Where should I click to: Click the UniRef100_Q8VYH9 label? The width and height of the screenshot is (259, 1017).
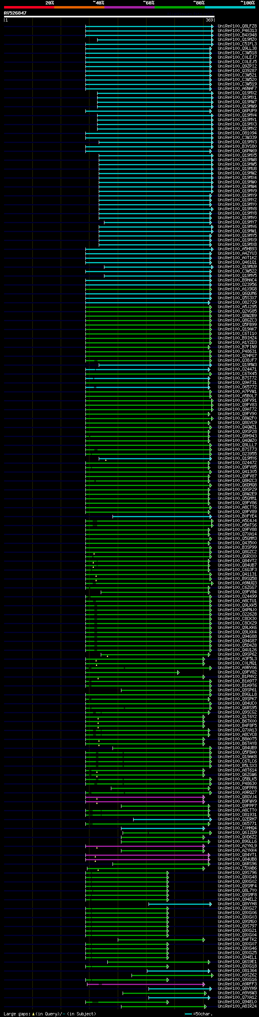(237, 989)
